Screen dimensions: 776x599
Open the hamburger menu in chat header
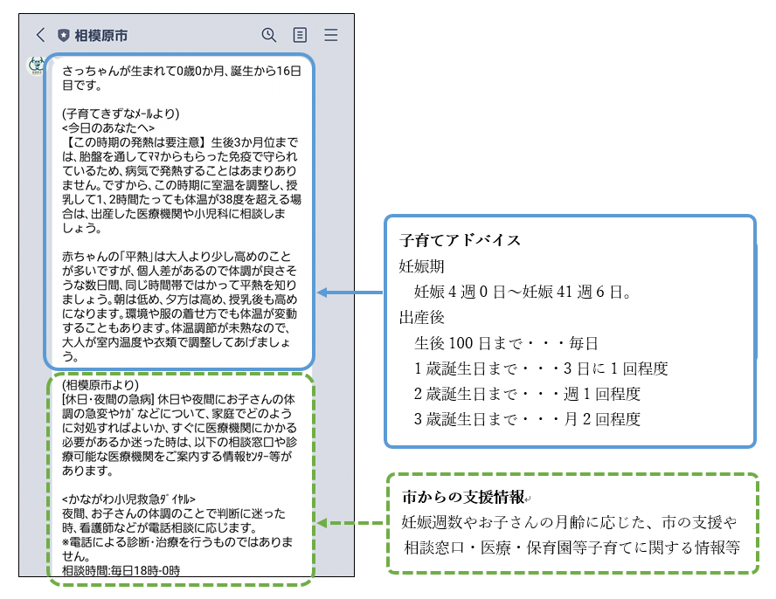[x=331, y=36]
